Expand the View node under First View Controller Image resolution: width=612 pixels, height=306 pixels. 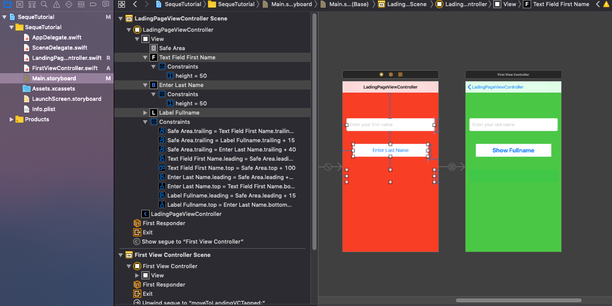click(137, 275)
